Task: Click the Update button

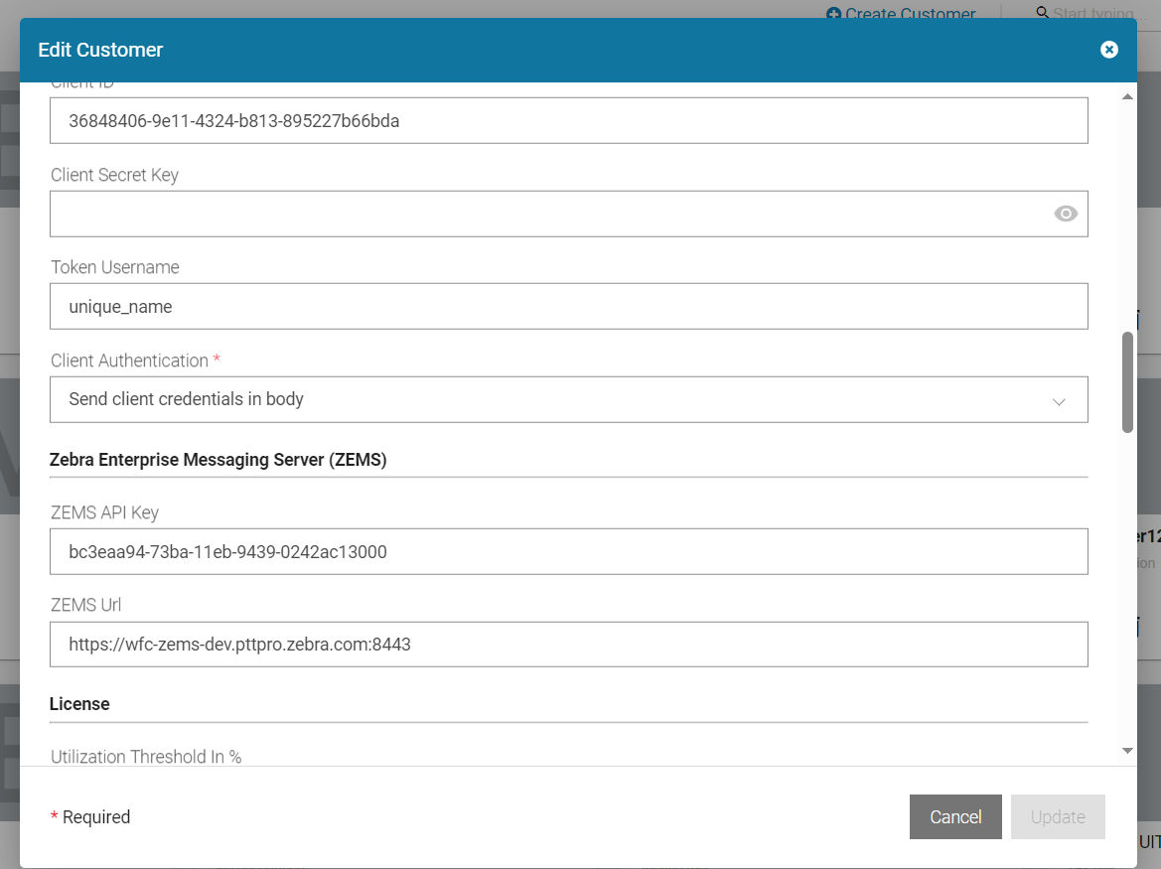Action: pyautogui.click(x=1058, y=816)
